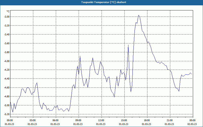The height and width of the screenshot is (127, 203).
Task: Click the -4,20 y-axis label
Action: click(7, 70)
